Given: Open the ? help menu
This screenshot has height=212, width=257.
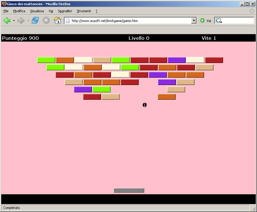Looking at the screenshot, I should tap(97, 11).
